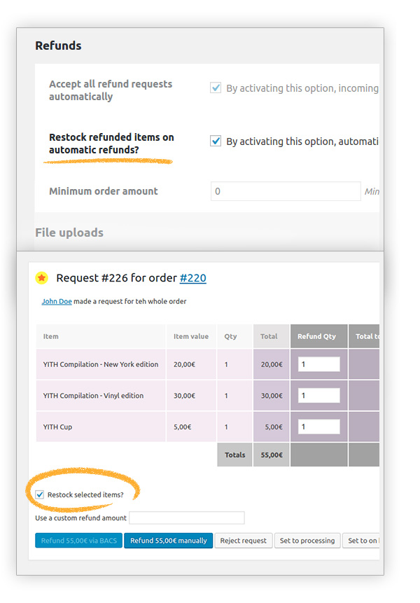This screenshot has width=420, height=603.
Task: Select the YITH Compilation - New York edition row
Action: pos(101,364)
